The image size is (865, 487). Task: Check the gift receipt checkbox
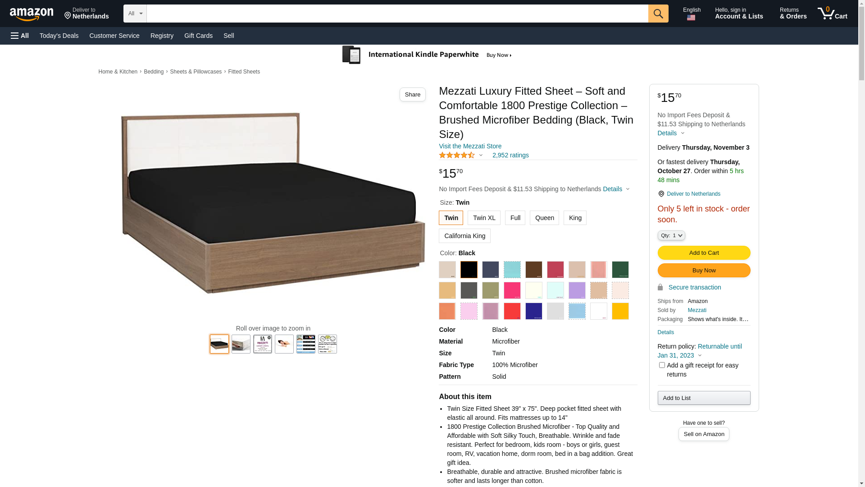[662, 365]
